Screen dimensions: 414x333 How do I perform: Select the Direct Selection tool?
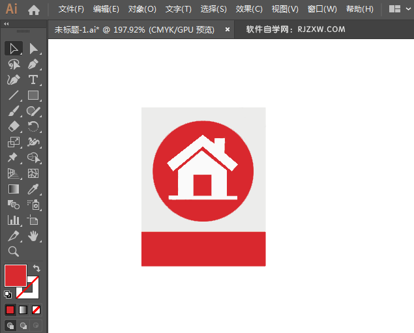point(33,49)
